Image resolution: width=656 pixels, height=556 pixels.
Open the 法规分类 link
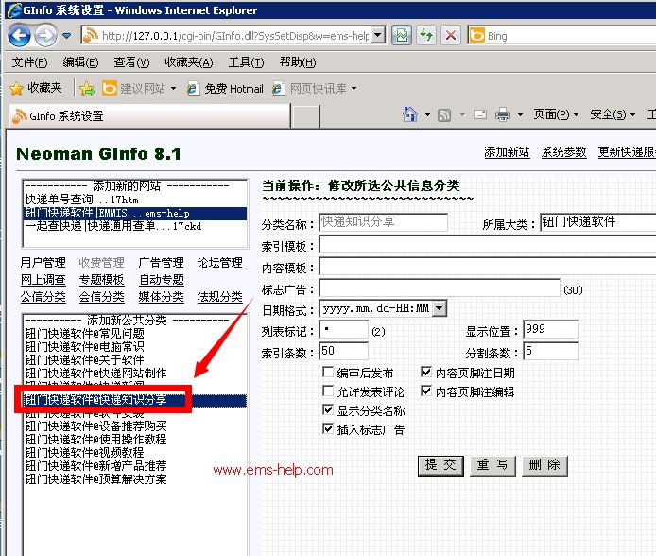tap(219, 297)
